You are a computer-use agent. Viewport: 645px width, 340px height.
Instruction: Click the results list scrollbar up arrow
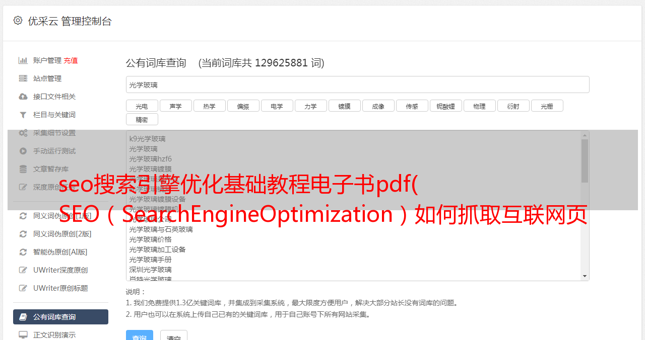(585, 135)
